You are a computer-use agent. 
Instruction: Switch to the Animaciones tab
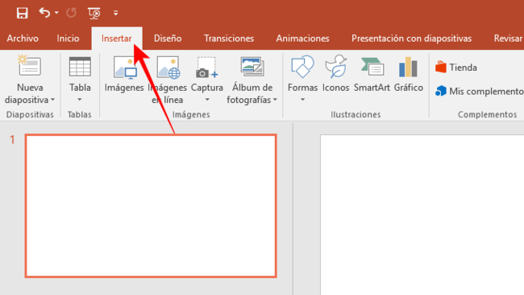point(303,39)
